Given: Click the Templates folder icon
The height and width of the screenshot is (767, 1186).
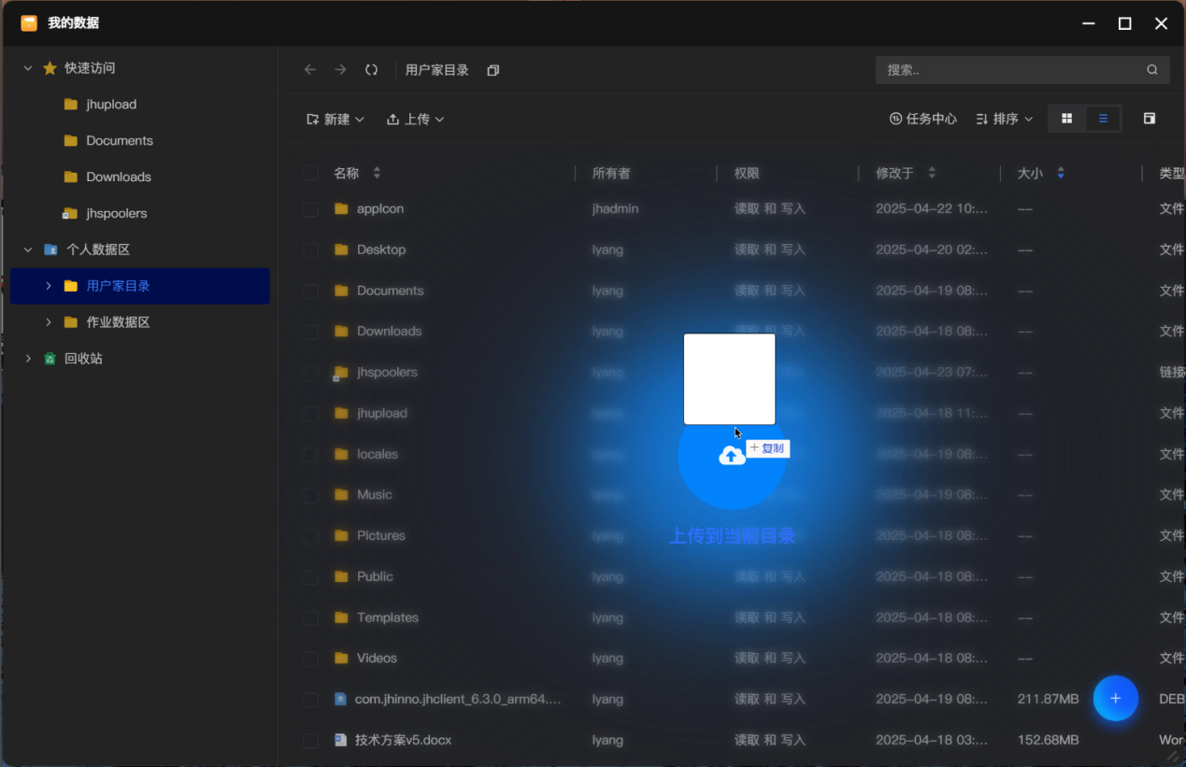Looking at the screenshot, I should click(x=341, y=618).
